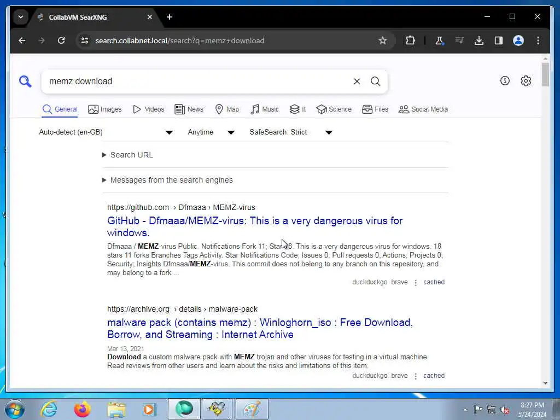Switch to the Files tab
This screenshot has width=560, height=420.
click(x=375, y=109)
